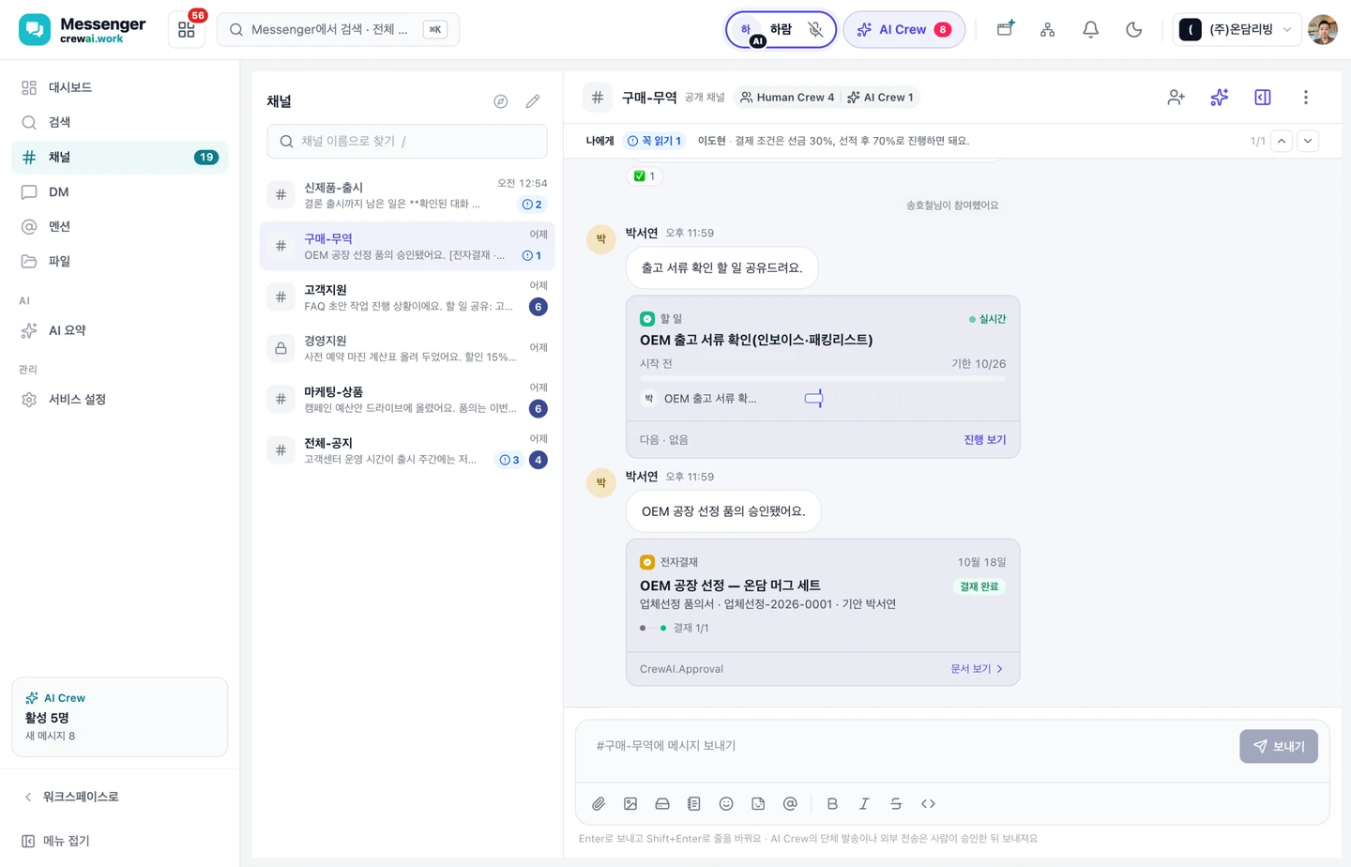The image size is (1351, 867).
Task: Click the new channel pencil icon
Action: click(533, 101)
